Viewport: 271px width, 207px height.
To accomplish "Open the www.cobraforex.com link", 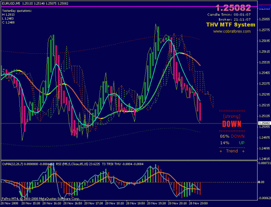I will [x=232, y=32].
